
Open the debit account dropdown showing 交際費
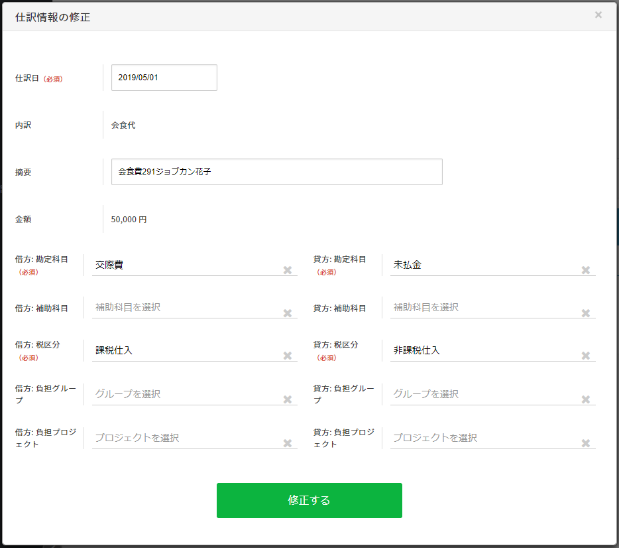[x=186, y=265]
